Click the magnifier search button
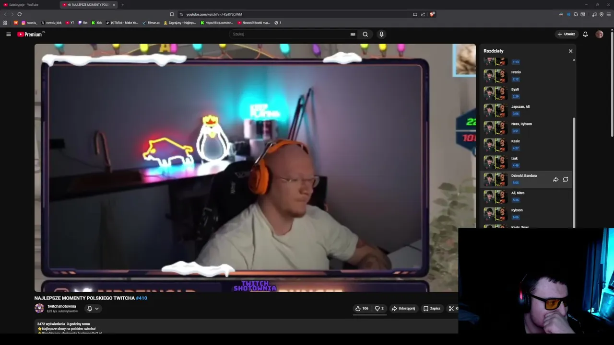This screenshot has width=614, height=345. [365, 34]
